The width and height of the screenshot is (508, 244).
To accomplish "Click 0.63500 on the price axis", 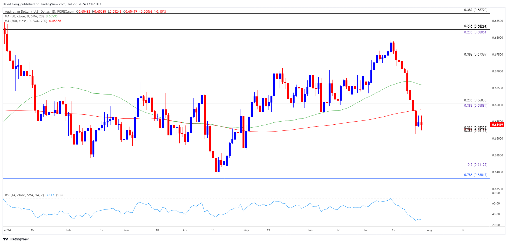I will 497,189.
